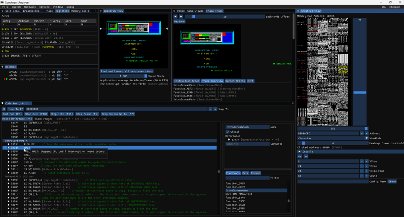Image resolution: width=404 pixels, height=217 pixels.
Task: Open the Game Viewer tab
Action: click(x=195, y=11)
